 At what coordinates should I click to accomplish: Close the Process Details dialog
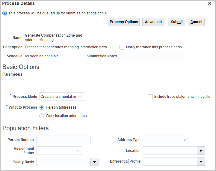point(210,3)
